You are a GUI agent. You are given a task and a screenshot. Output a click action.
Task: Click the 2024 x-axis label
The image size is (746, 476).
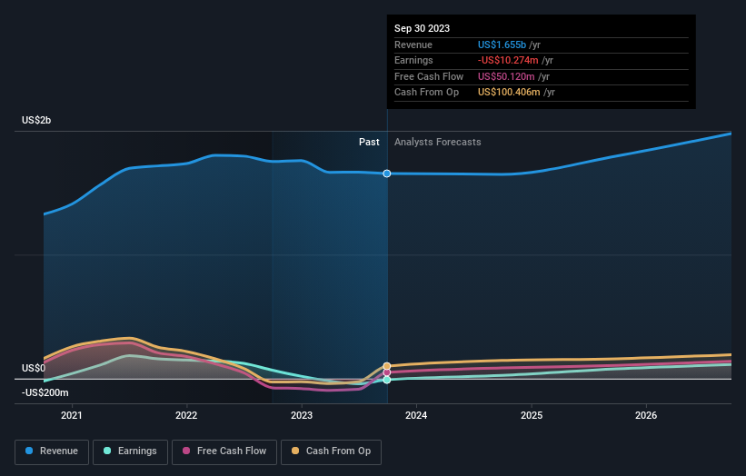pyautogui.click(x=416, y=416)
